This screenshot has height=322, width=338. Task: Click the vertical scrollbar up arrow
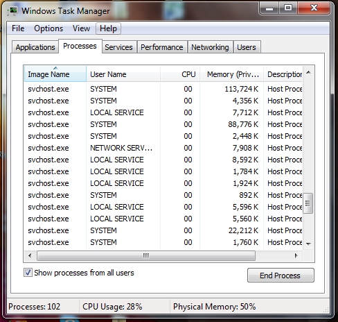tap(308, 73)
